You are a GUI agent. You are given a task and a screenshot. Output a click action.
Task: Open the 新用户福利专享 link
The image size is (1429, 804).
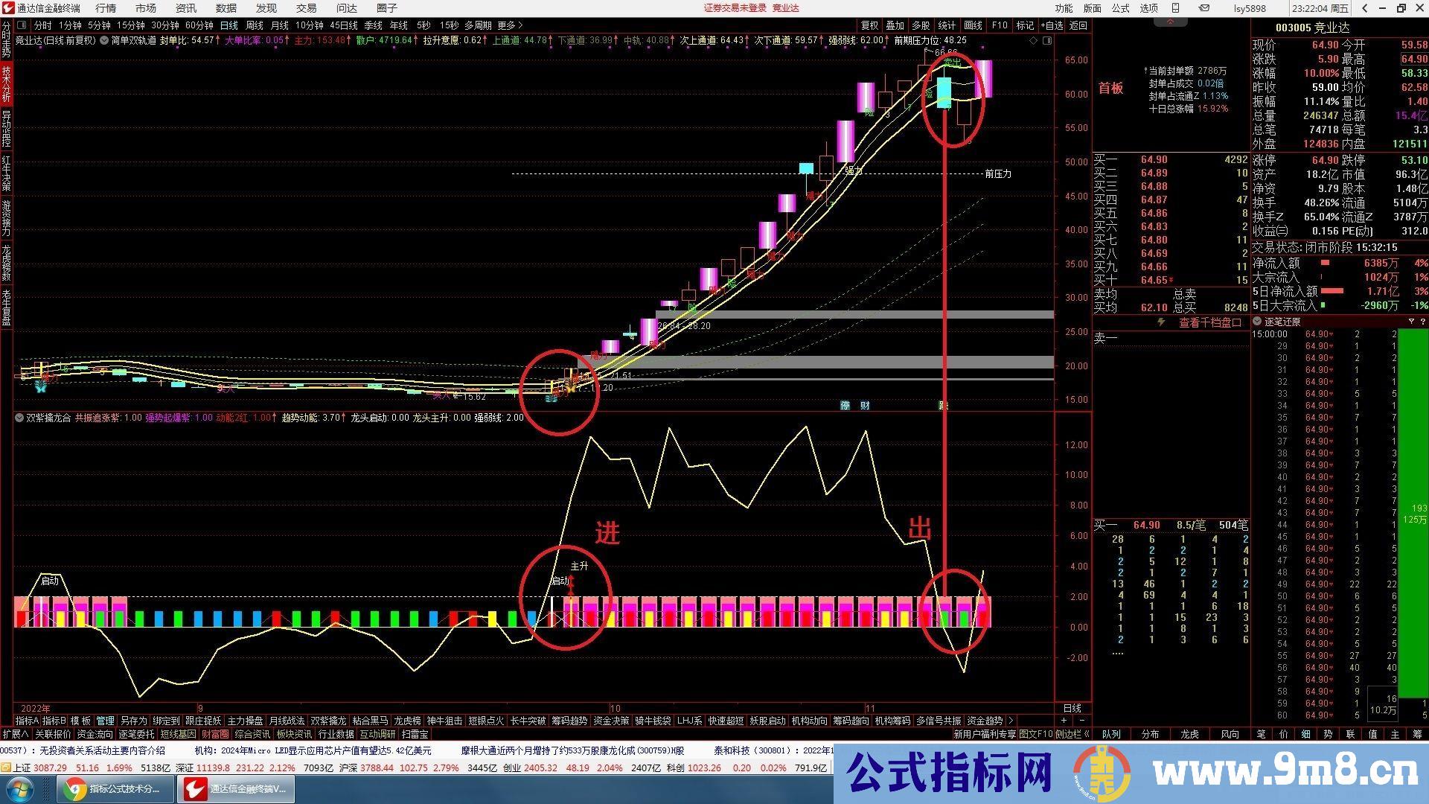click(x=985, y=734)
